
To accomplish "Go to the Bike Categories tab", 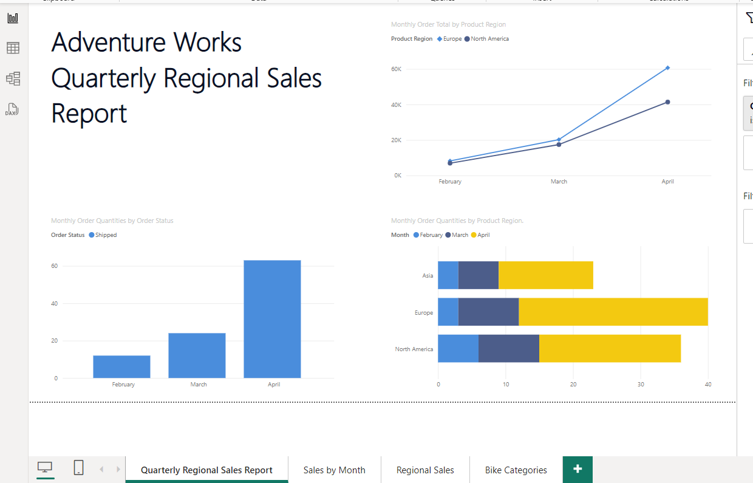I will click(516, 470).
